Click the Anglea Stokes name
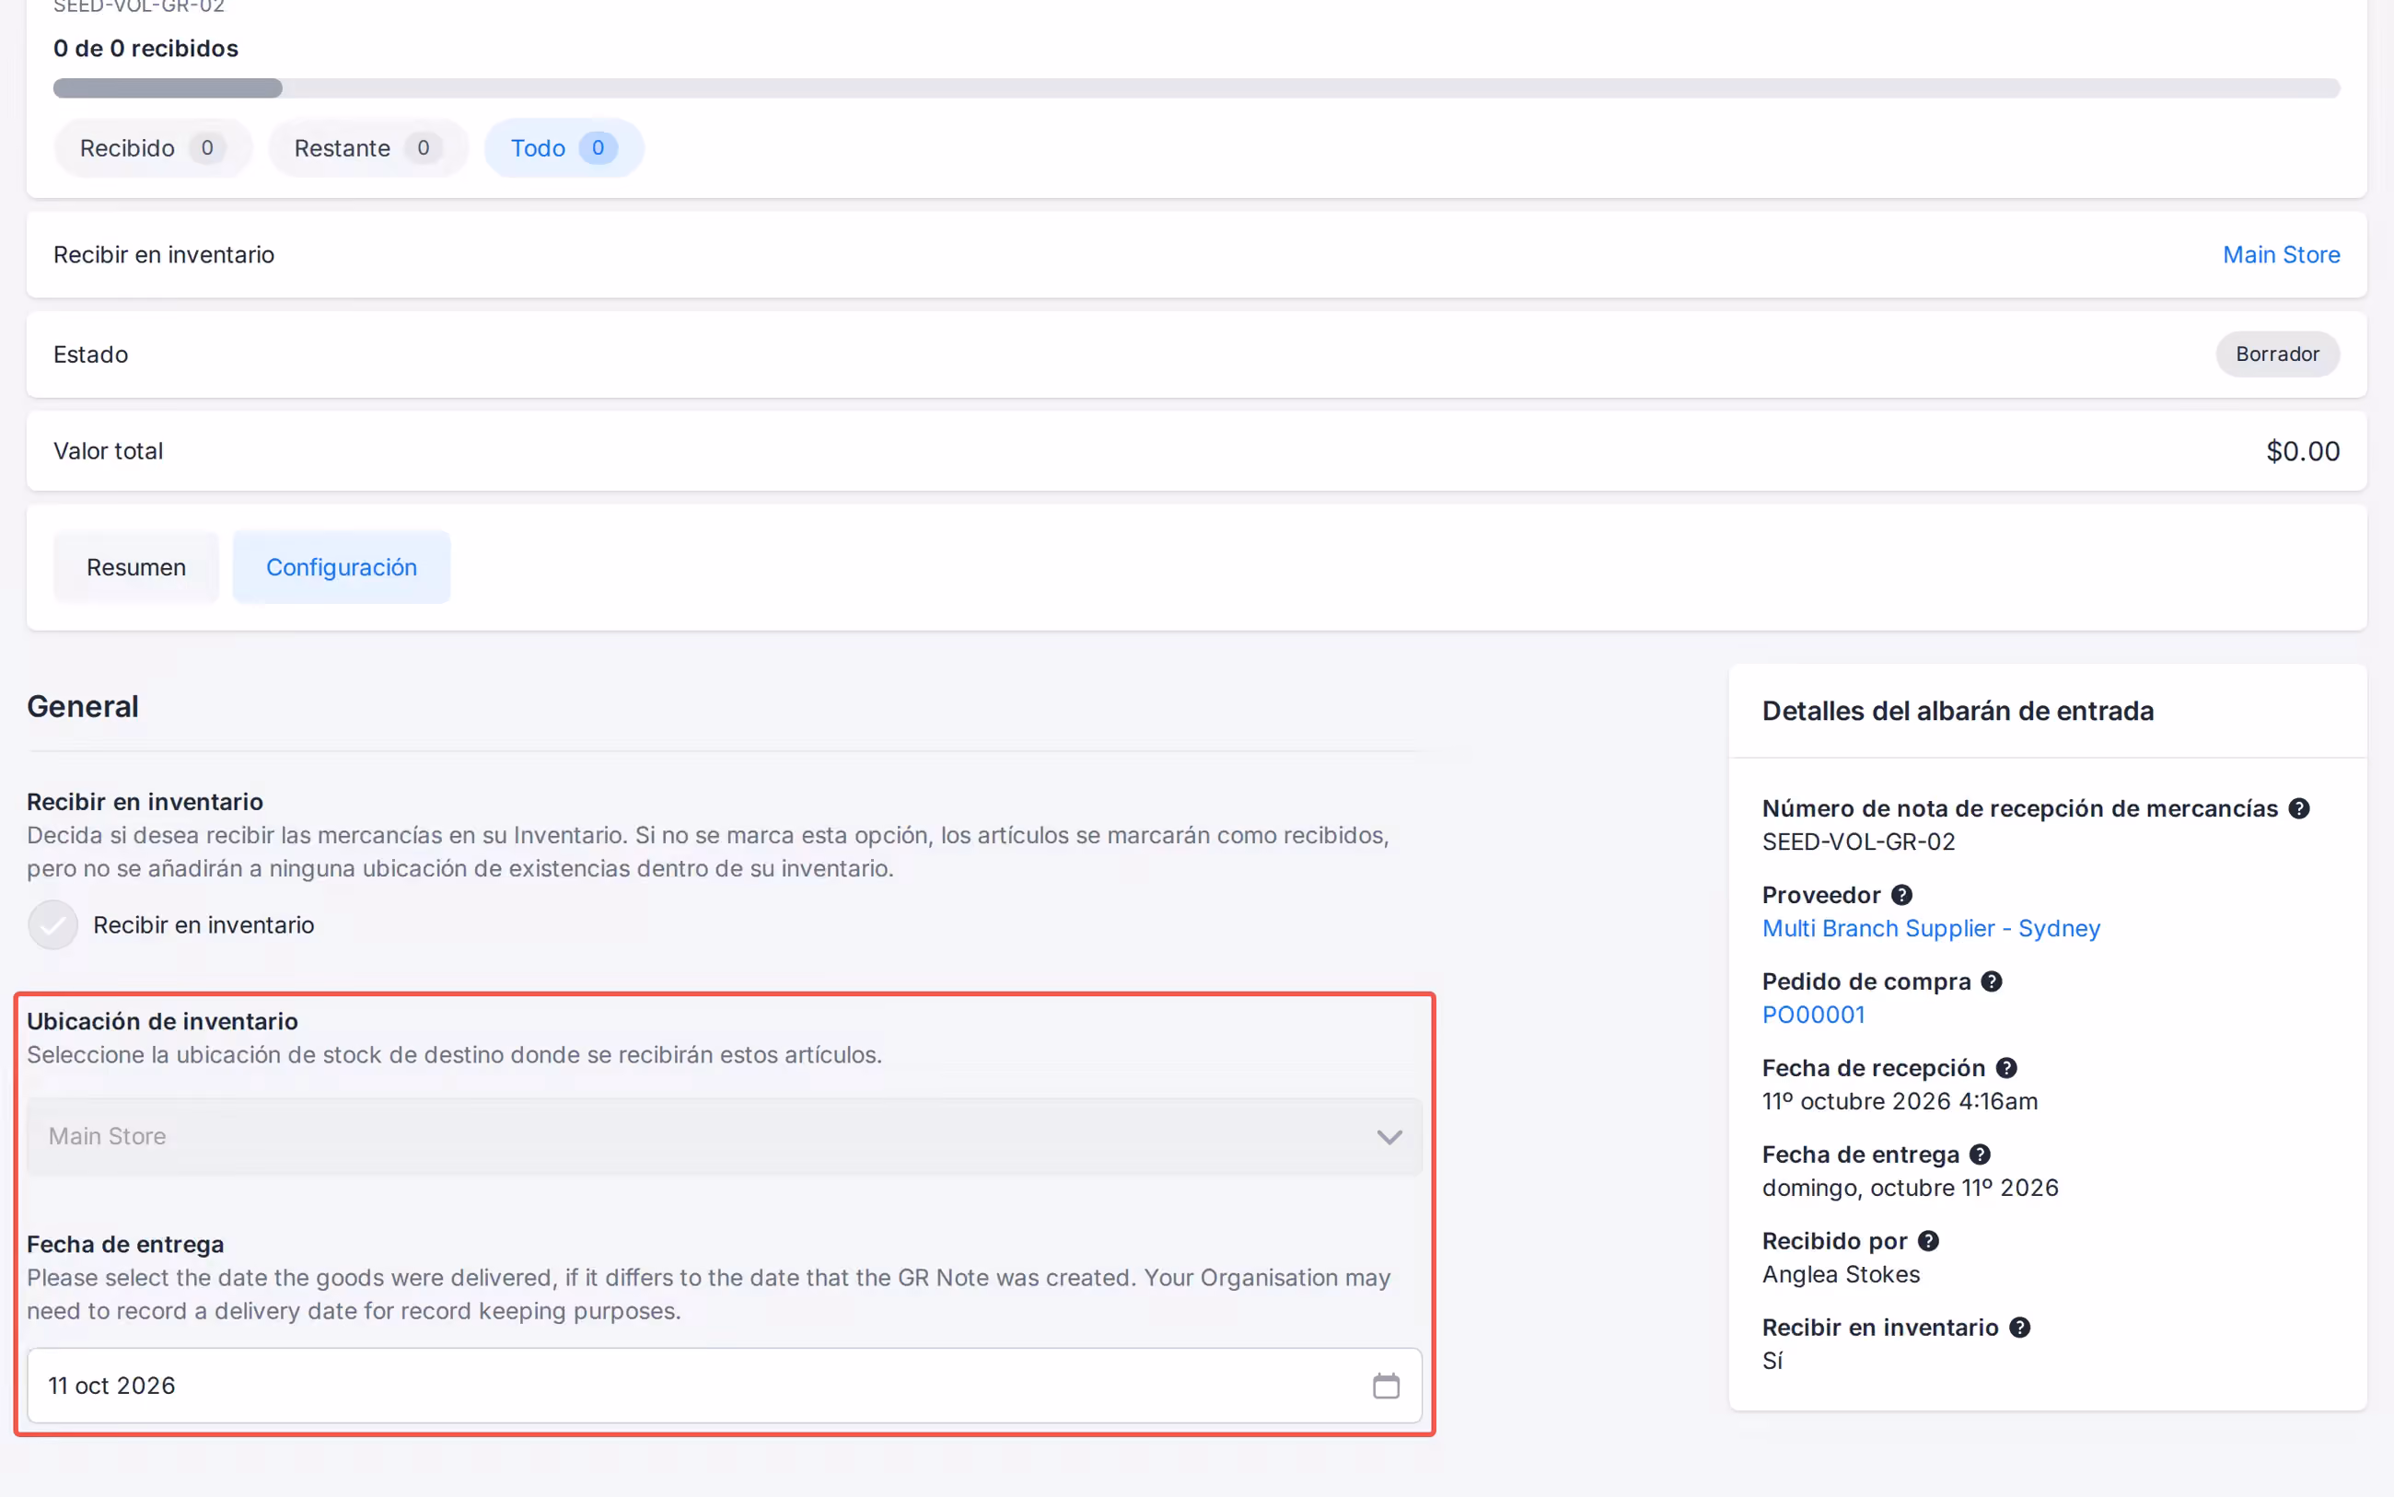 click(x=1841, y=1274)
